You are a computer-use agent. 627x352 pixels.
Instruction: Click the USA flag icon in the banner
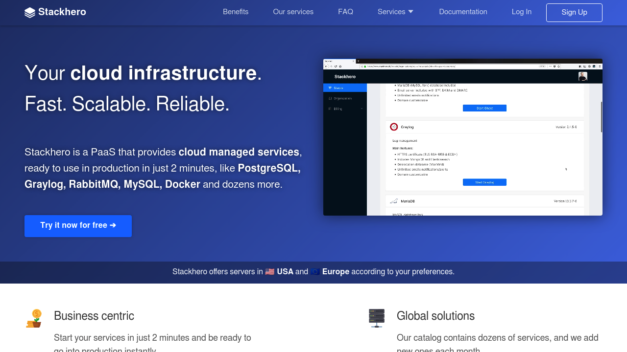point(269,271)
